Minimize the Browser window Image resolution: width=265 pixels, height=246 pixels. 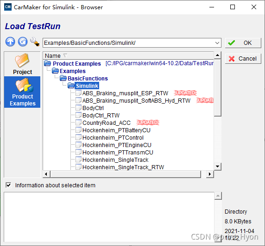coord(212,7)
